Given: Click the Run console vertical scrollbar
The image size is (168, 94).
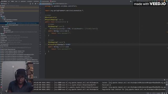Looking at the screenshot, I should coord(167,85).
